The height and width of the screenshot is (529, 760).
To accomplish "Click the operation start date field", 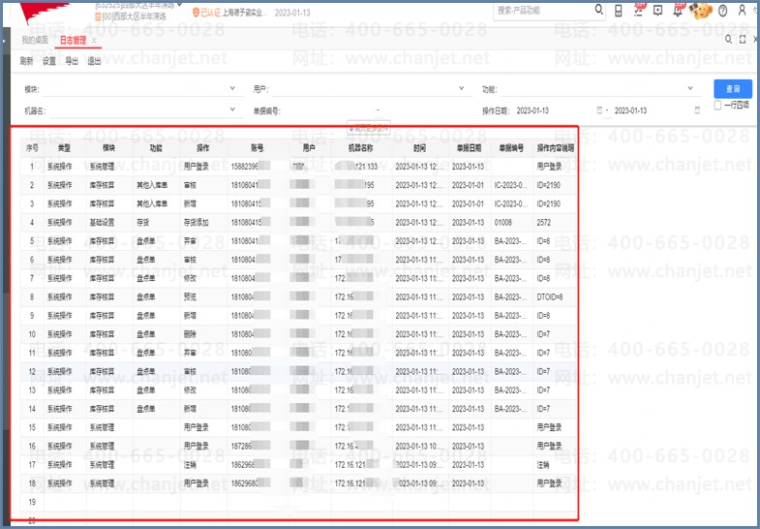I will 555,110.
